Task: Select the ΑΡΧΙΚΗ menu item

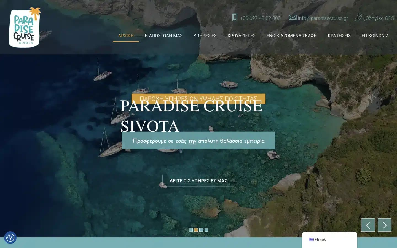Action: coord(126,36)
